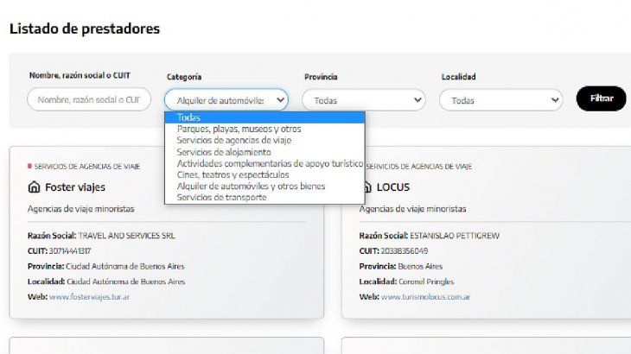Click the house icon beside LOCUS
This screenshot has height=354, width=631.
pyautogui.click(x=366, y=186)
